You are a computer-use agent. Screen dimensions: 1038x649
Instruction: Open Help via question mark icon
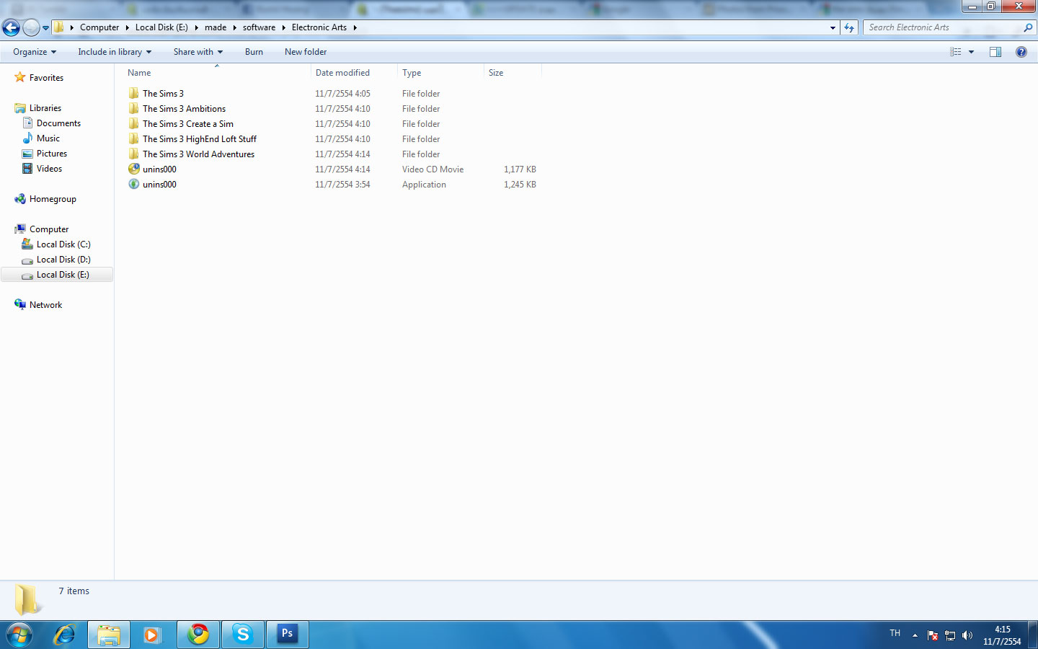[x=1021, y=52]
